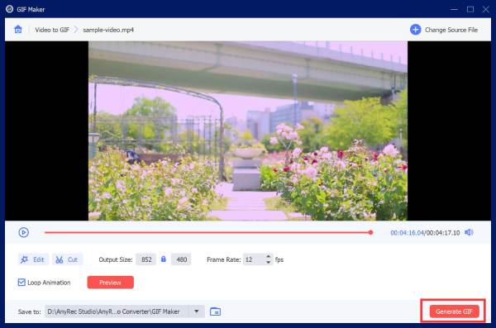
Task: Maximize the GIF Maker window
Action: coord(470,9)
